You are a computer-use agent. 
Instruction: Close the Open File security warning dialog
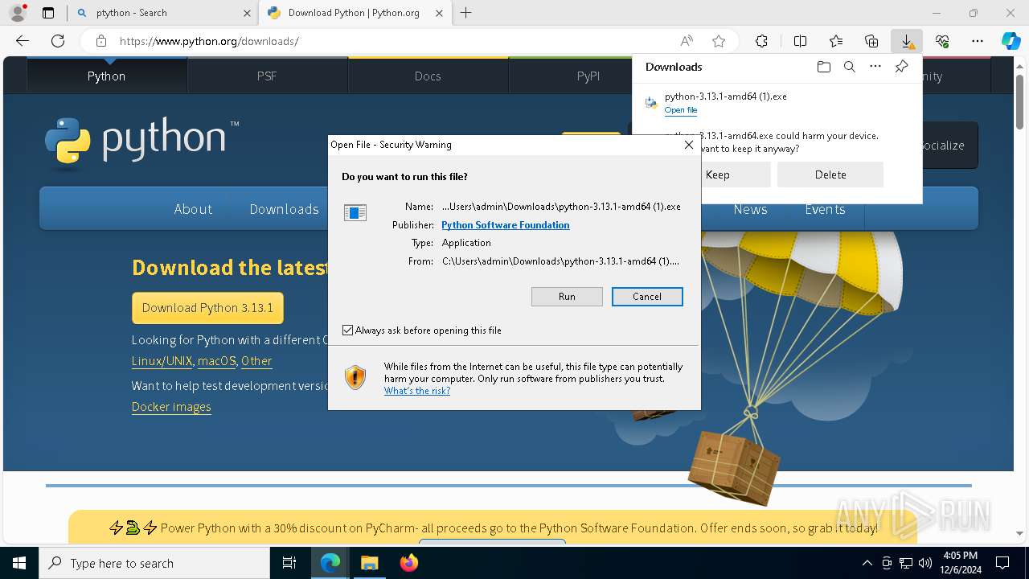click(x=688, y=145)
